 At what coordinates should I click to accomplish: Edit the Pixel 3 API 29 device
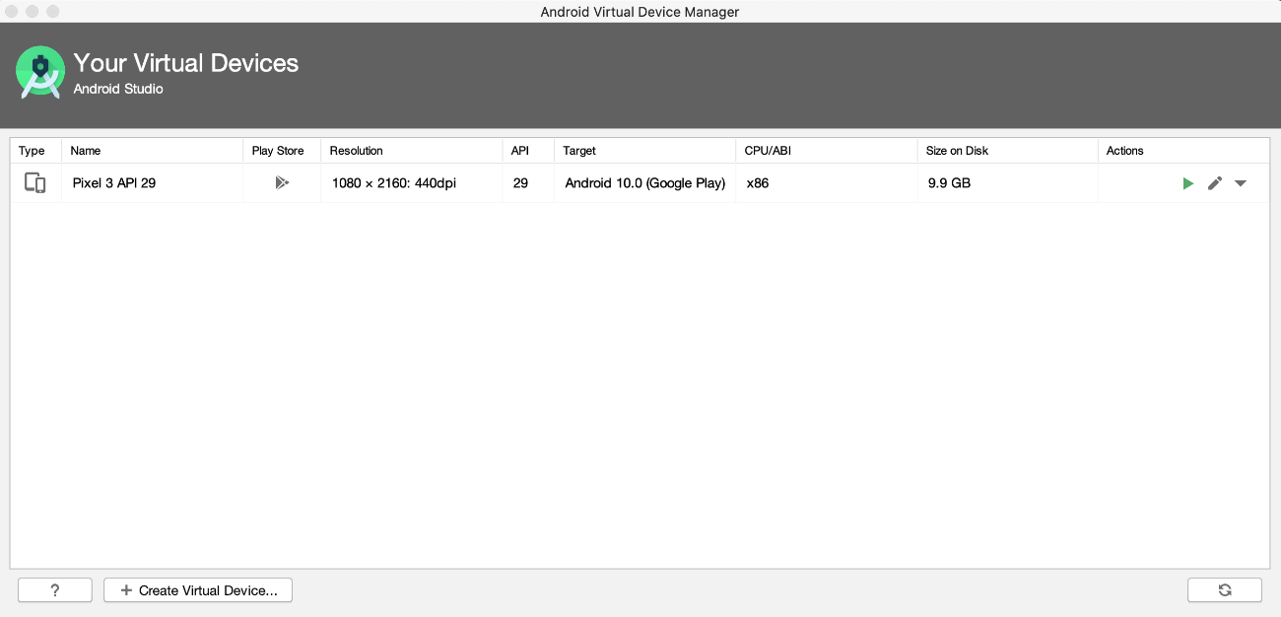point(1215,183)
